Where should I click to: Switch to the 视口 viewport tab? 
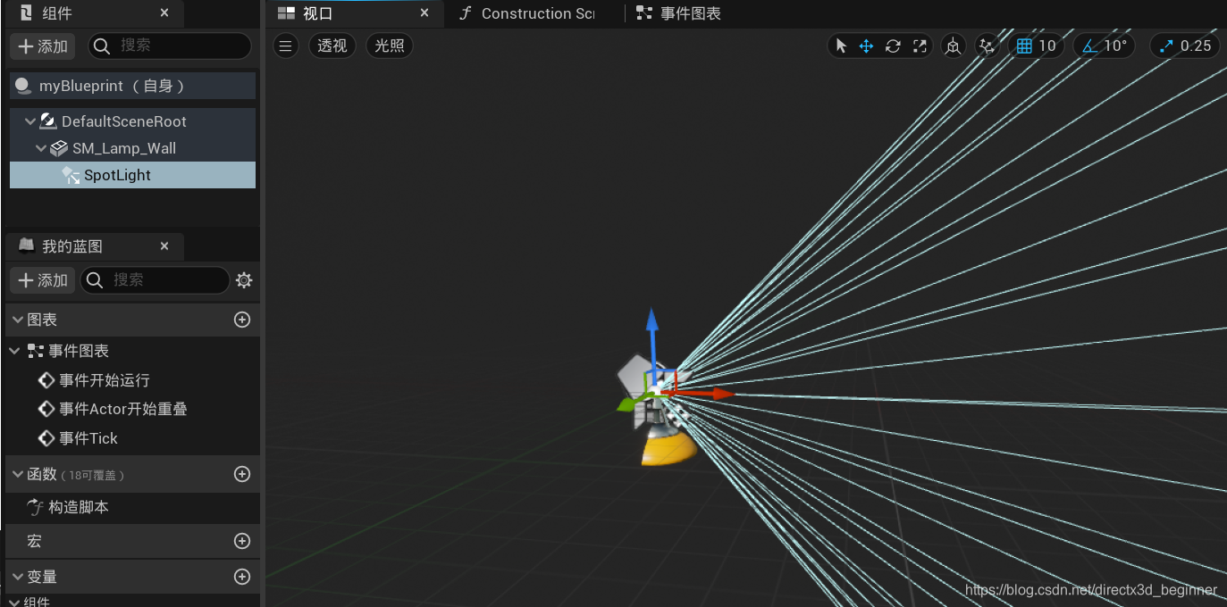click(x=317, y=13)
